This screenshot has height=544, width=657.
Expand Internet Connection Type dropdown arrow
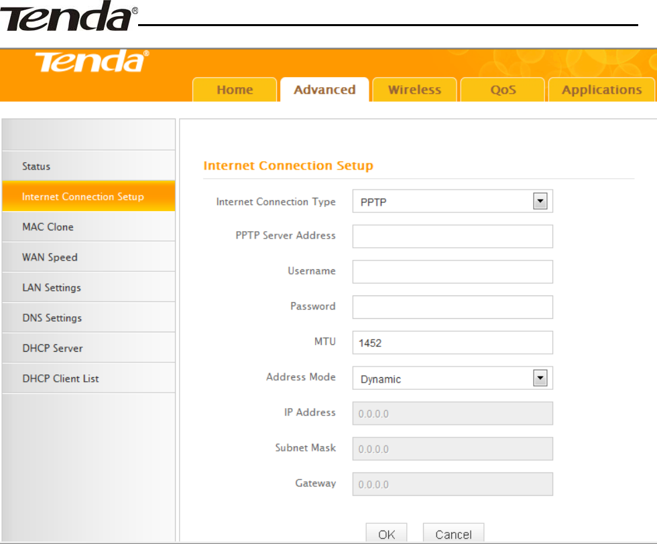coord(540,202)
